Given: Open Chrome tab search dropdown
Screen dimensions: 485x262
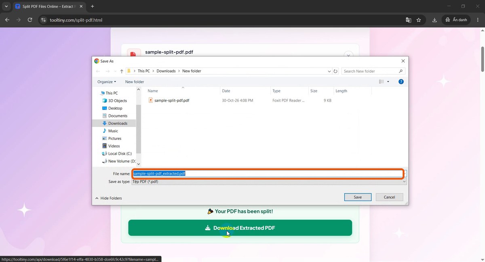Looking at the screenshot, I should click(6, 6).
